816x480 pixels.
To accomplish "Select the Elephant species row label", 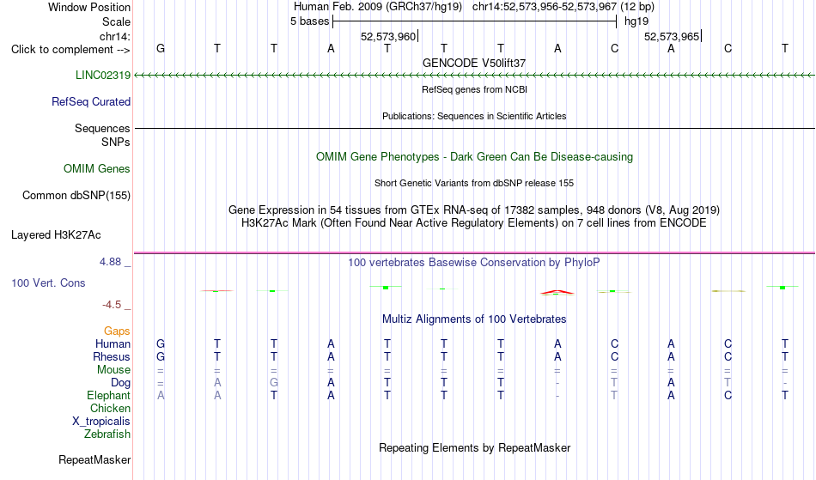I will click(109, 396).
